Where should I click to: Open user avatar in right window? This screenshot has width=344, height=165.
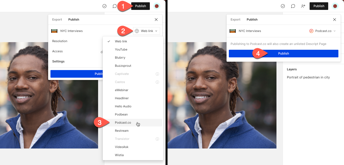tap(335, 6)
